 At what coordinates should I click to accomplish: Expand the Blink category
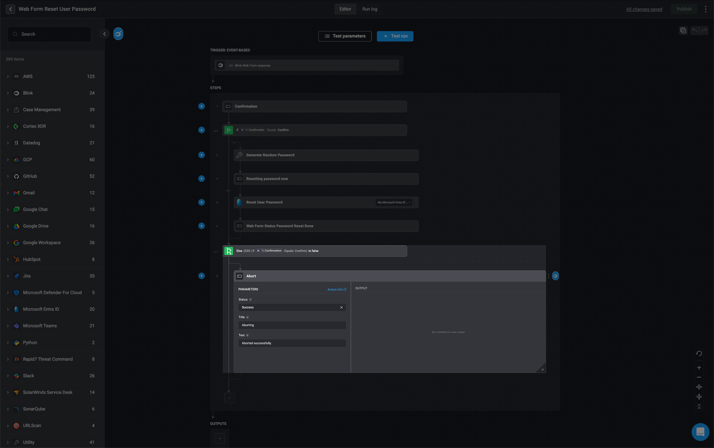click(8, 93)
